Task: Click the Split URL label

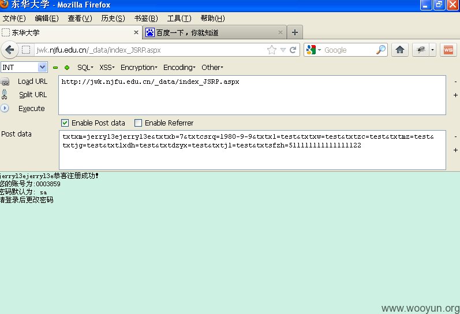Action: coord(33,95)
